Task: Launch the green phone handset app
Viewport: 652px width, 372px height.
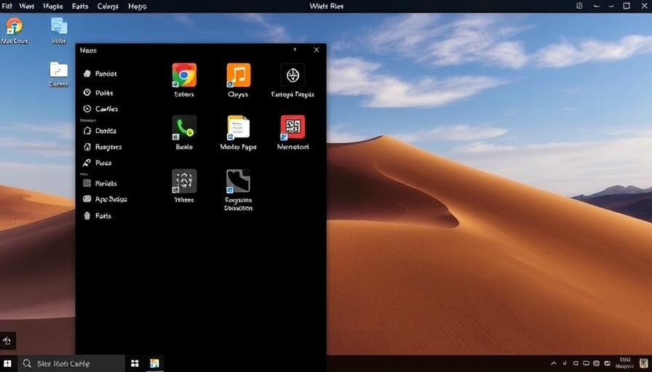Action: 184,127
